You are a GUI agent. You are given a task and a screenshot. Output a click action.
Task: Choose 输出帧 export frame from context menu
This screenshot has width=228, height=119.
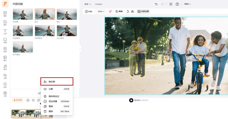pyautogui.click(x=57, y=82)
